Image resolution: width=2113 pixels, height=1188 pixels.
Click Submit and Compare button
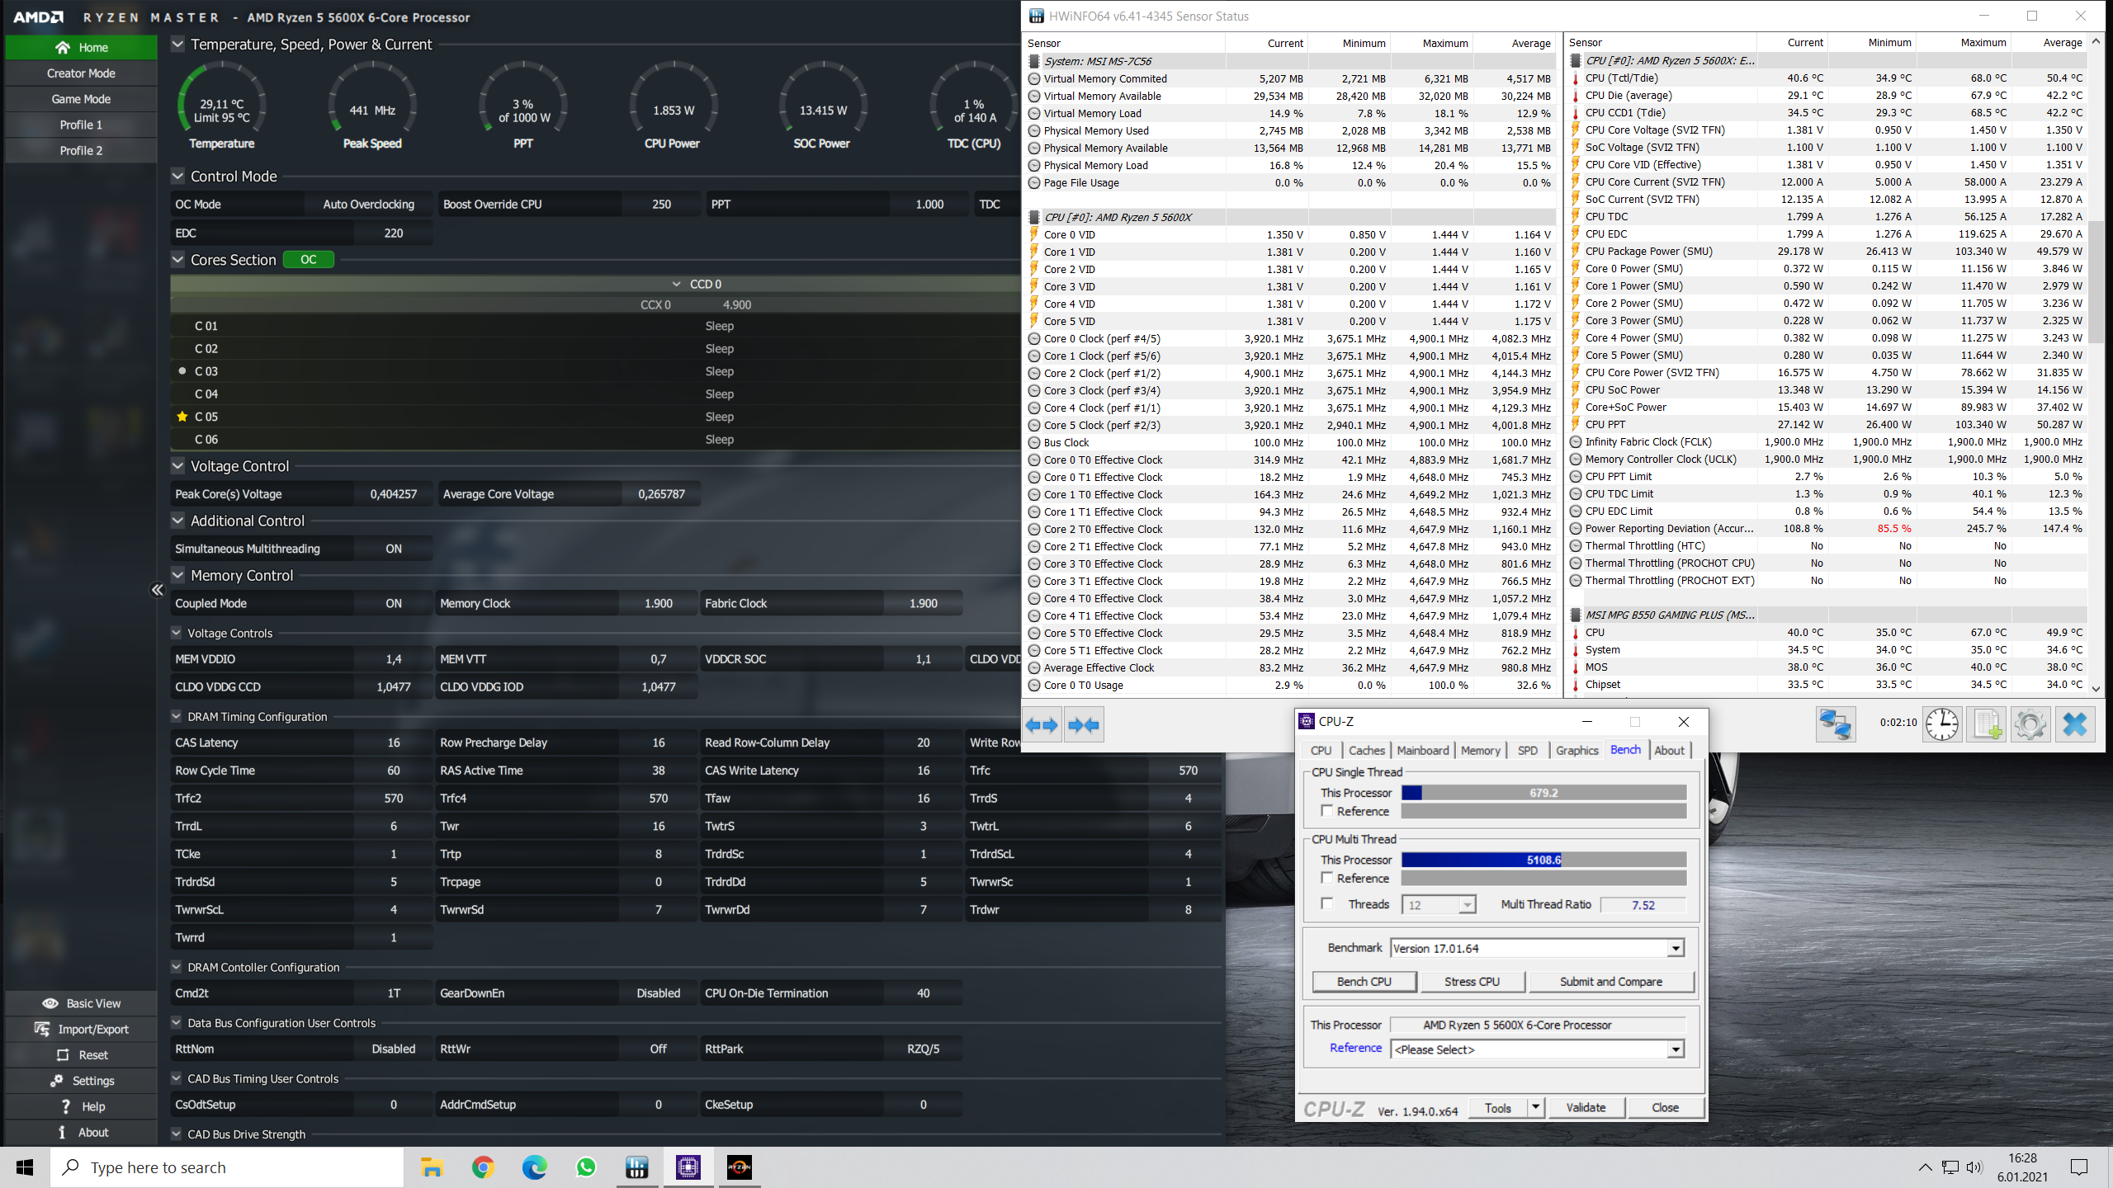tap(1611, 982)
